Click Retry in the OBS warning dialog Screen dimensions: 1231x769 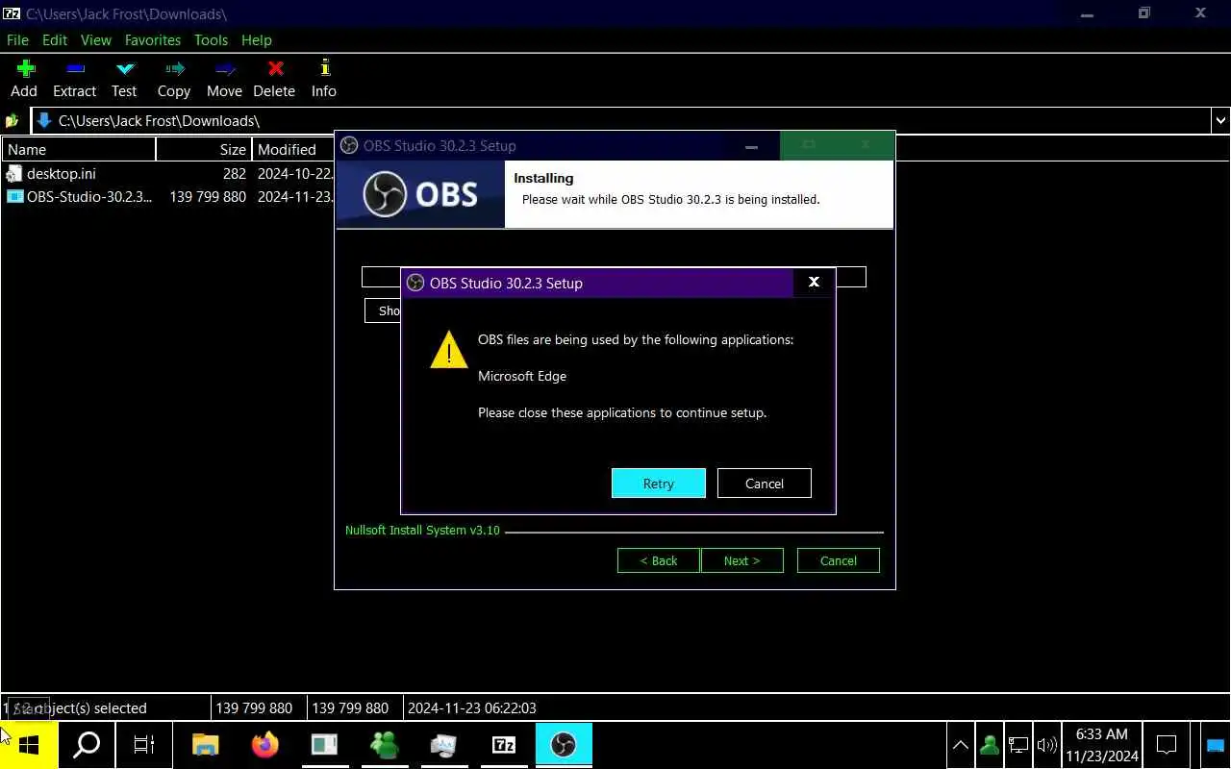(659, 484)
